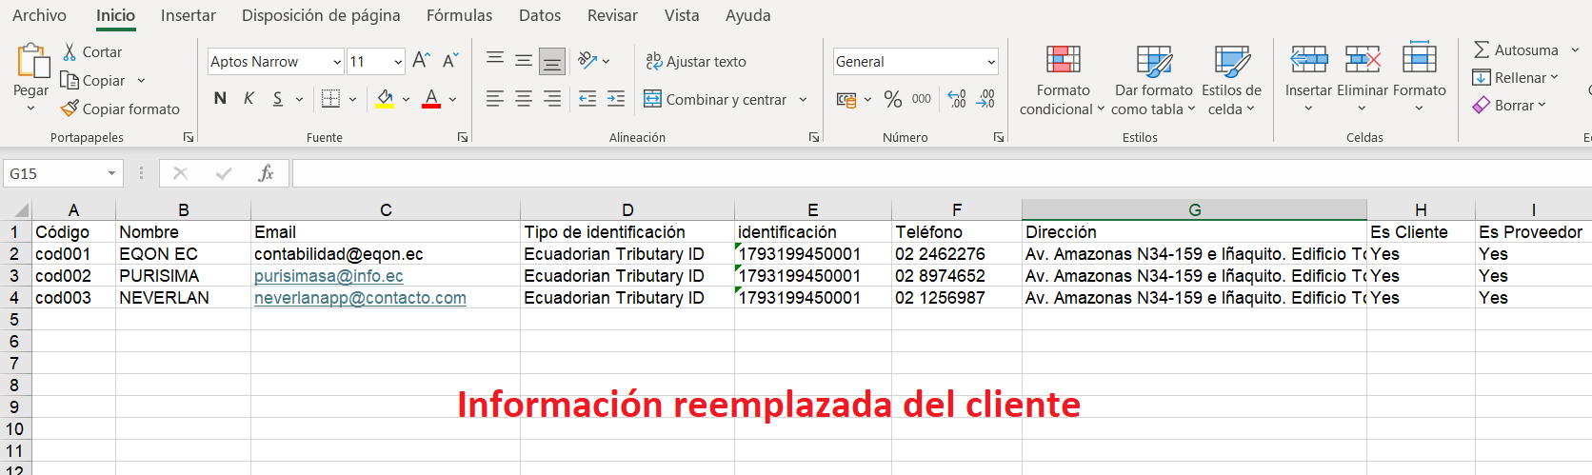
Task: Open Formato condicional menu
Action: (x=1063, y=81)
